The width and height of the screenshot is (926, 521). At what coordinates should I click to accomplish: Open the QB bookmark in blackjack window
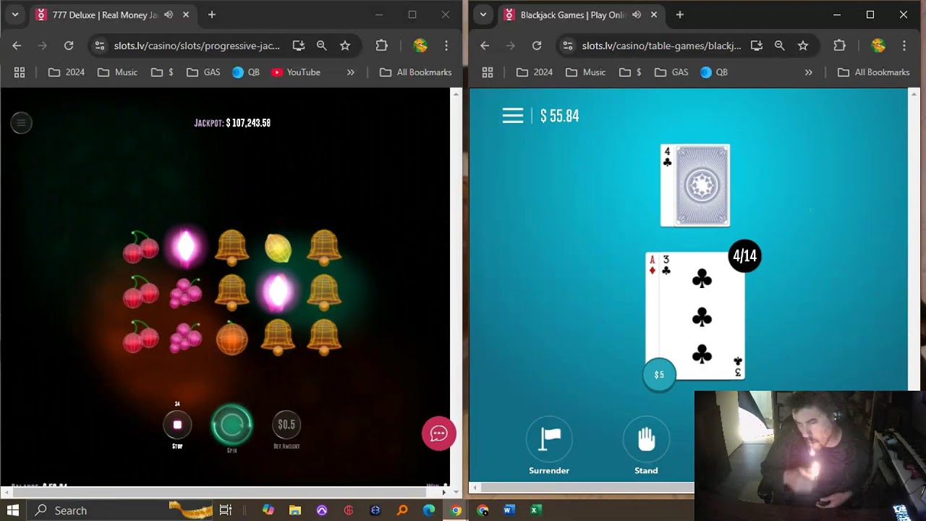713,72
